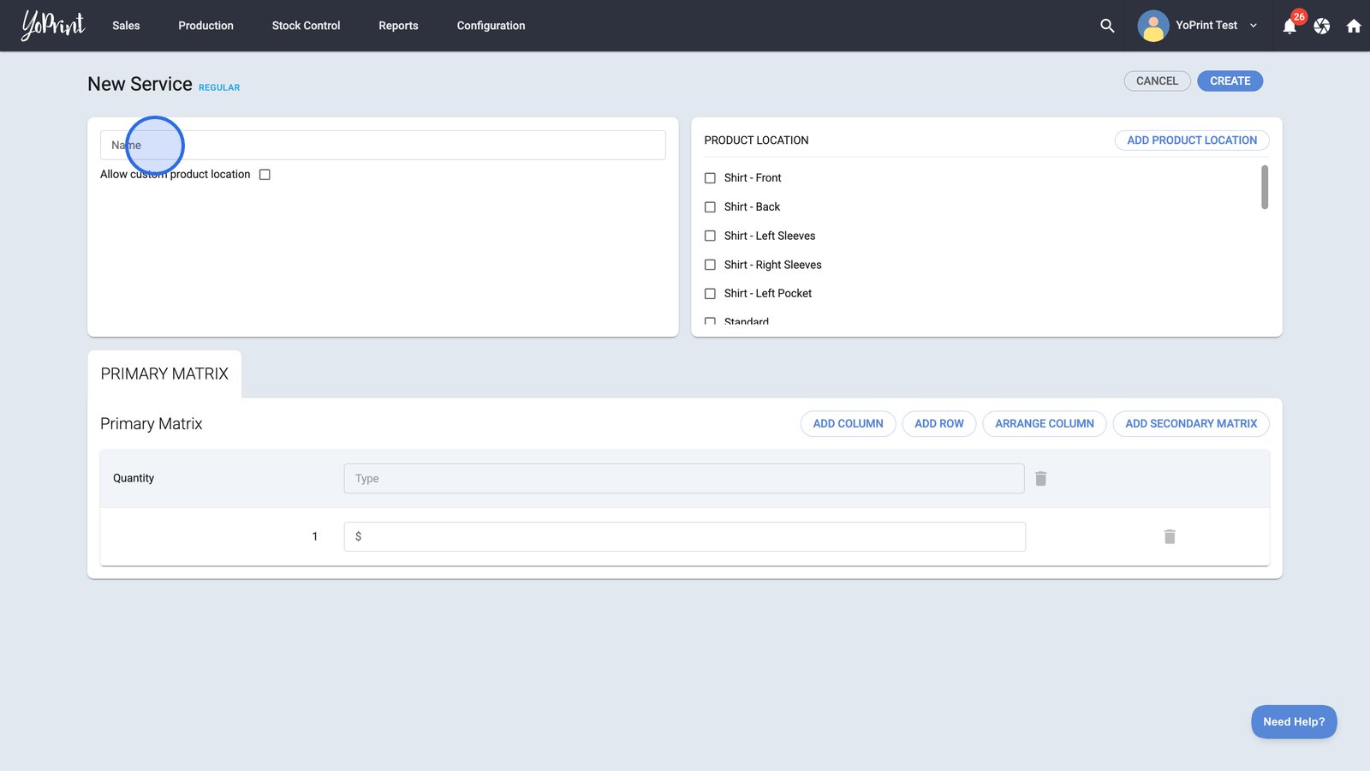Delete the Type column using trash icon
The image size is (1370, 771).
click(x=1041, y=479)
